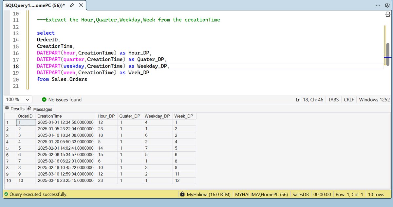
Task: Select the Hour_DP column header
Action: coord(106,116)
